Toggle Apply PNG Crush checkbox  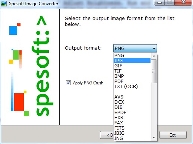click(x=68, y=83)
